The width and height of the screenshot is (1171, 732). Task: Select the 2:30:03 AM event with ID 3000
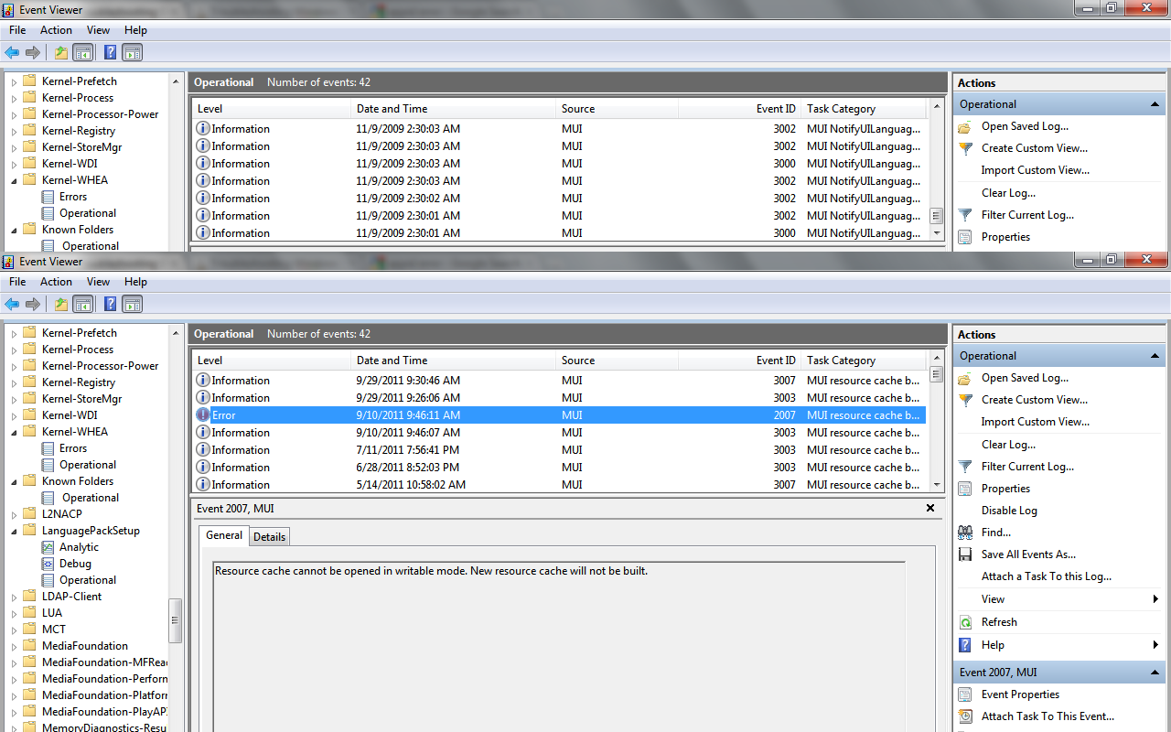tap(560, 164)
